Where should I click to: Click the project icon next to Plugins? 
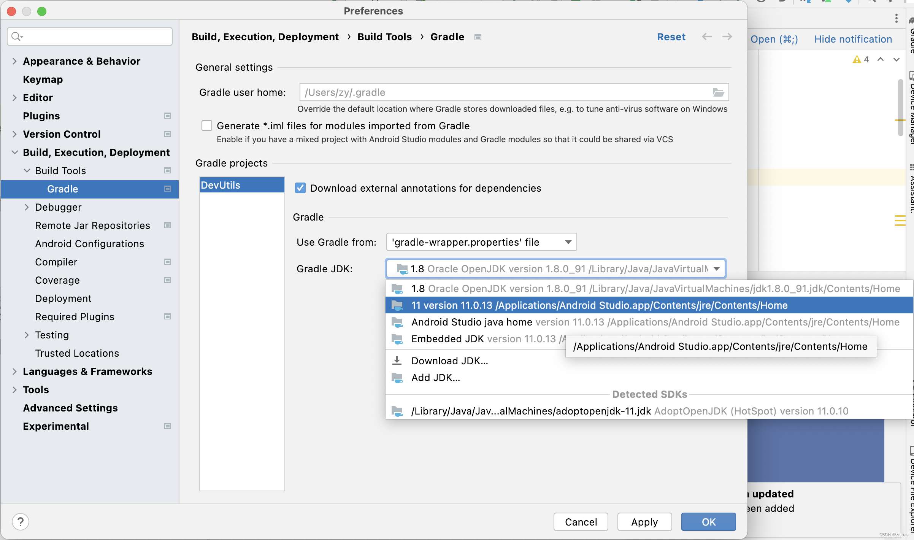pos(167,116)
